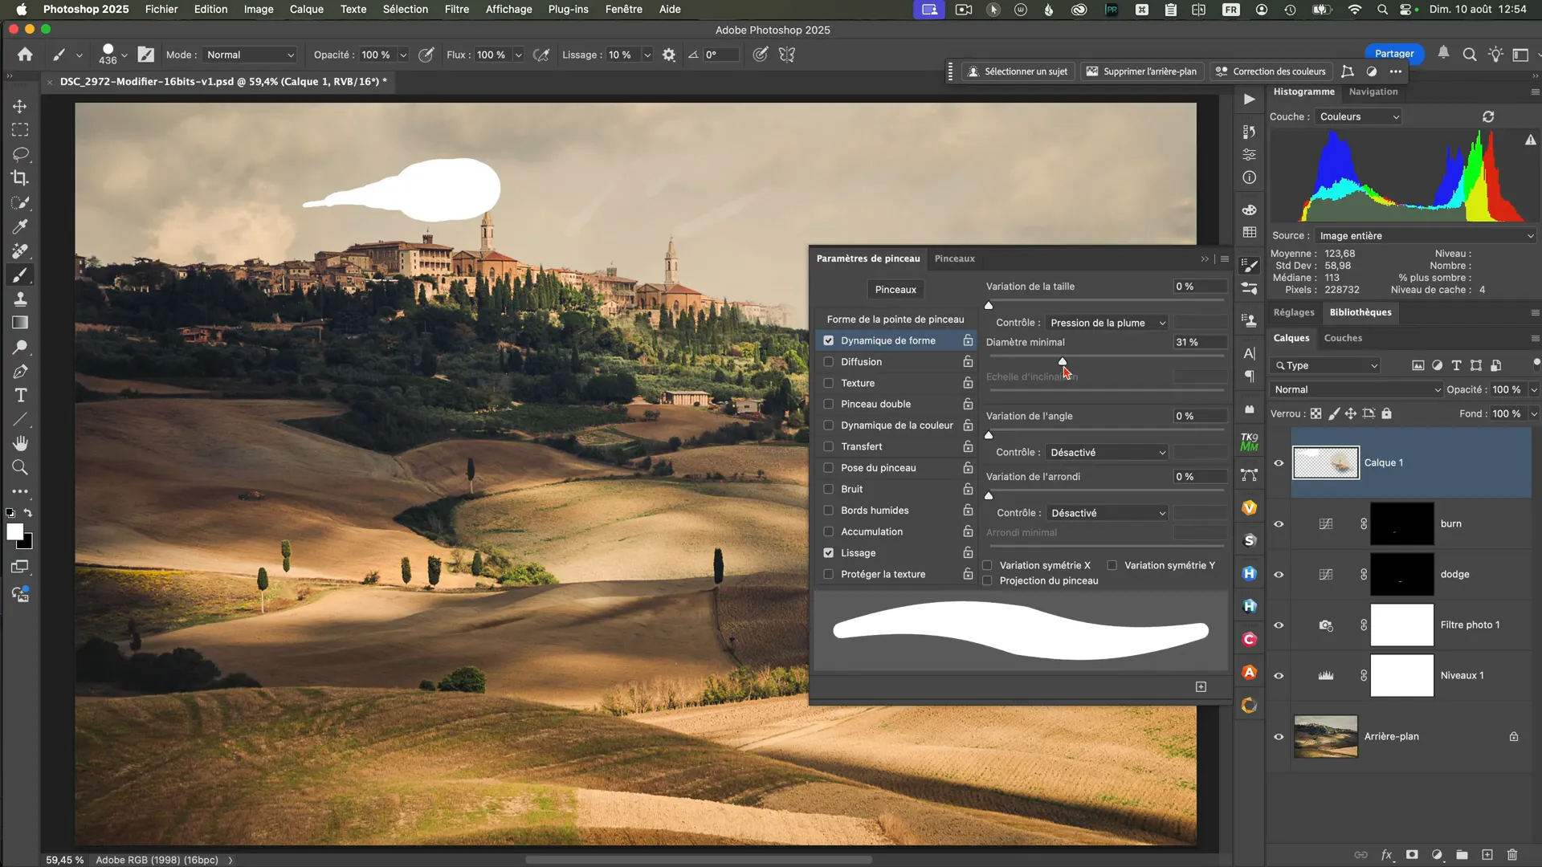The height and width of the screenshot is (867, 1542).
Task: Open smoothing options gear icon
Action: click(x=668, y=55)
